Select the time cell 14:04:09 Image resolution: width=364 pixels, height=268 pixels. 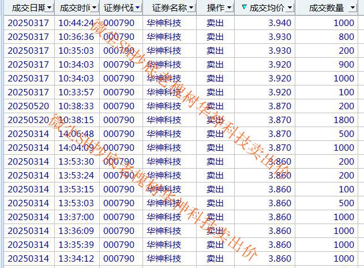coord(76,148)
